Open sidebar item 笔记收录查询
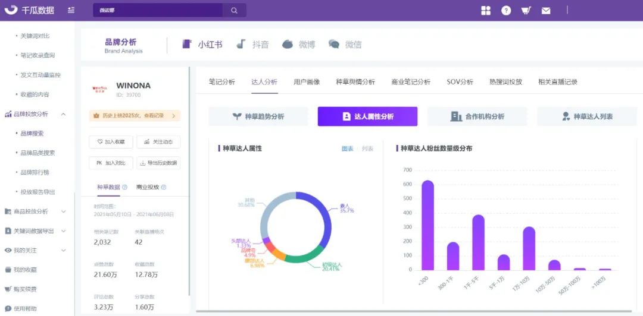The image size is (643, 316). click(x=38, y=55)
